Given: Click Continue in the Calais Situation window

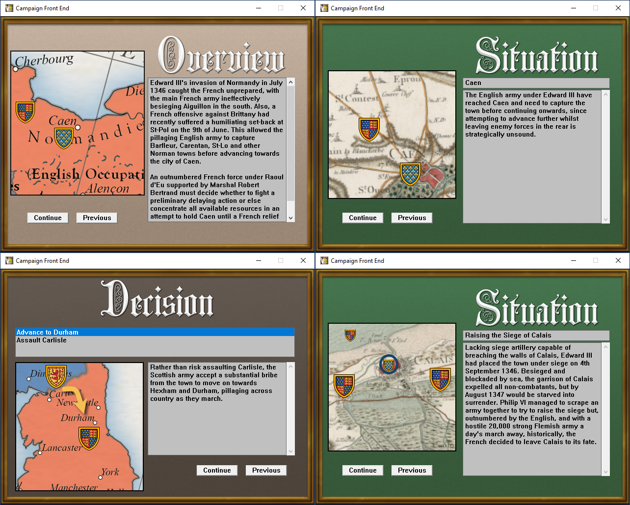Looking at the screenshot, I should (363, 470).
